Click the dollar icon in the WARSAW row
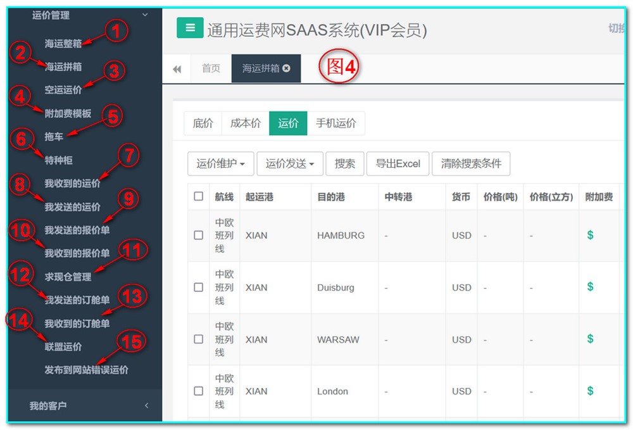This screenshot has height=430, width=633. 590,339
